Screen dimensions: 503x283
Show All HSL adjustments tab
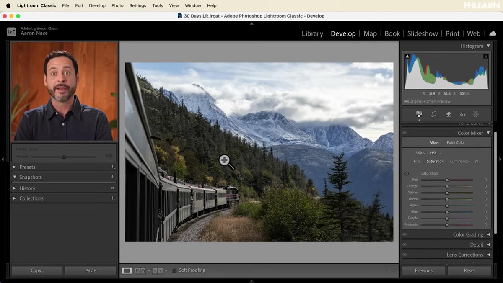tap(477, 162)
